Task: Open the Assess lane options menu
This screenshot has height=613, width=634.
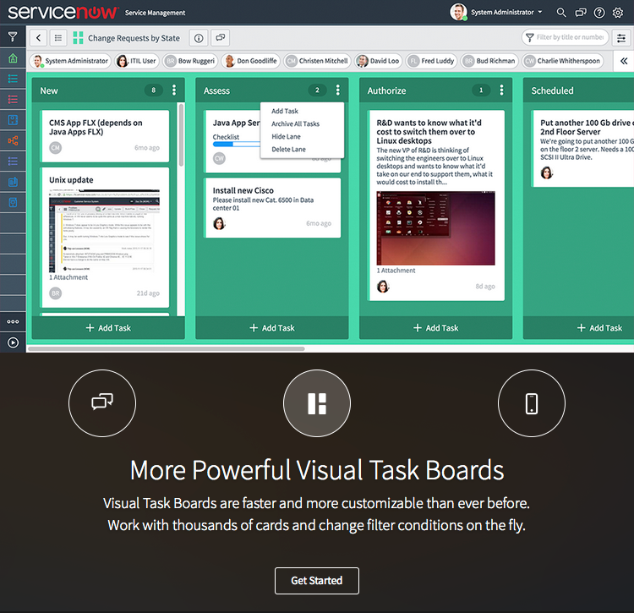Action: pyautogui.click(x=338, y=90)
